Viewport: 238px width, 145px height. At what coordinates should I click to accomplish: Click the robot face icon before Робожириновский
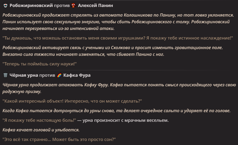6,6
